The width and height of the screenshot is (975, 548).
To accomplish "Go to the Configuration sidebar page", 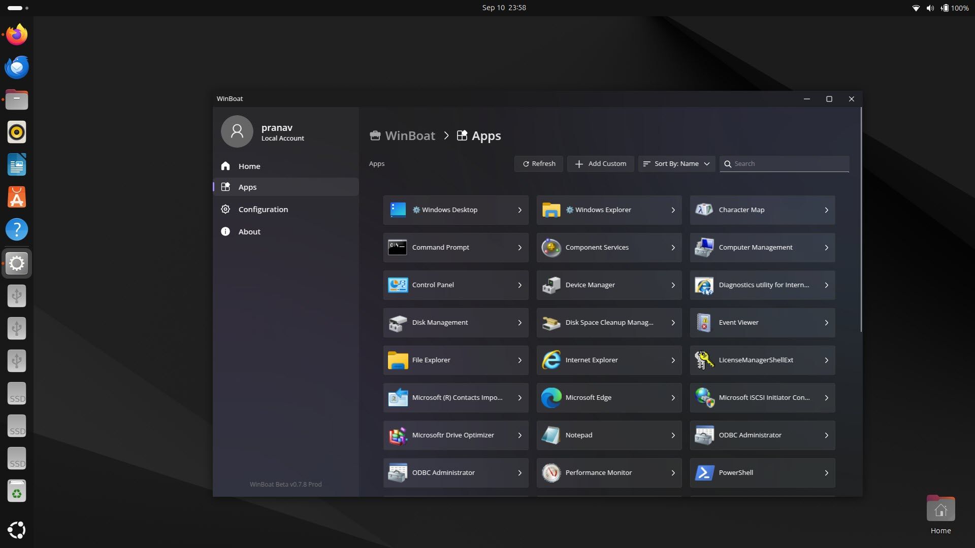I will tap(263, 209).
